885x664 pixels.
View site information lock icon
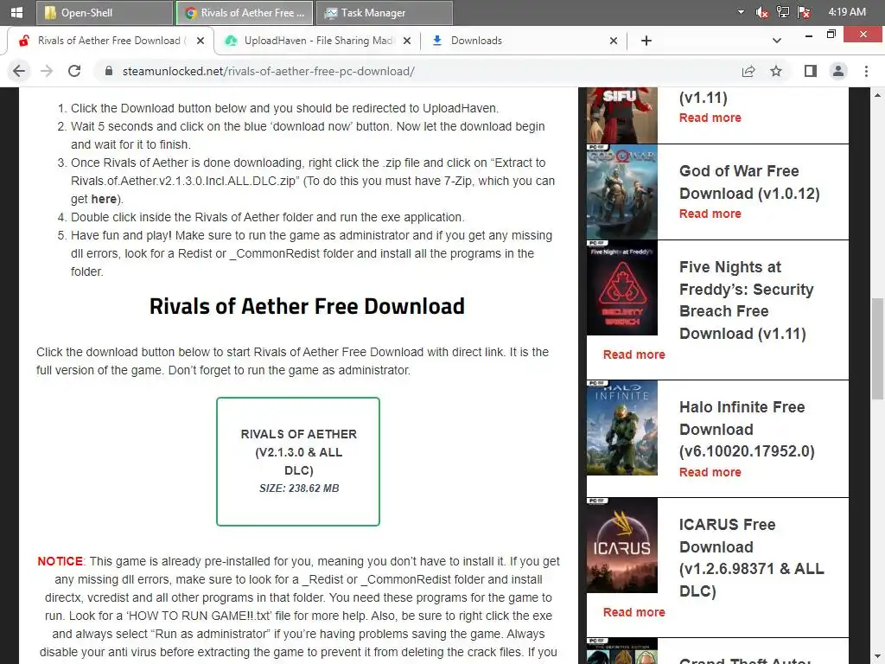(x=109, y=71)
